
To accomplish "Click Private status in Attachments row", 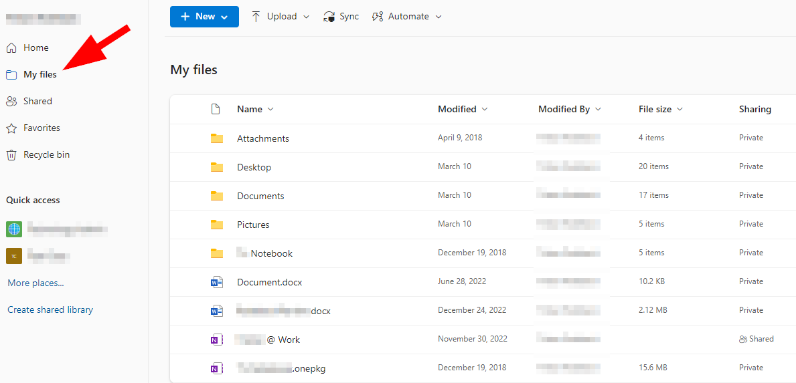I will [751, 138].
